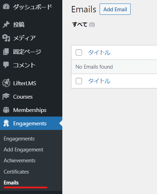157x194 pixels.
Task: Click the media icon beside メディア
Action: tap(6, 38)
